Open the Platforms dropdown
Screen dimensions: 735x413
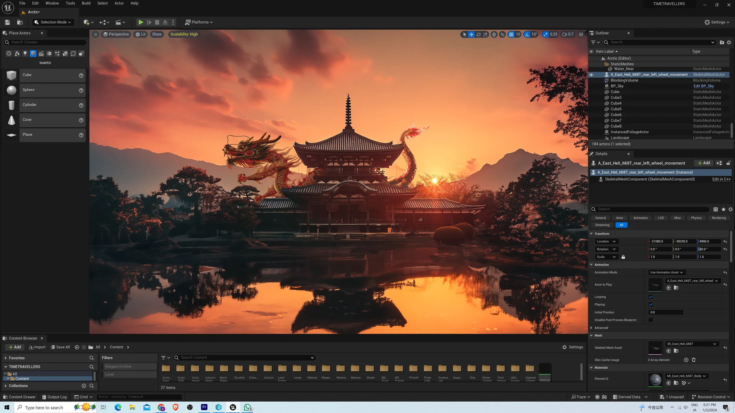coord(199,22)
